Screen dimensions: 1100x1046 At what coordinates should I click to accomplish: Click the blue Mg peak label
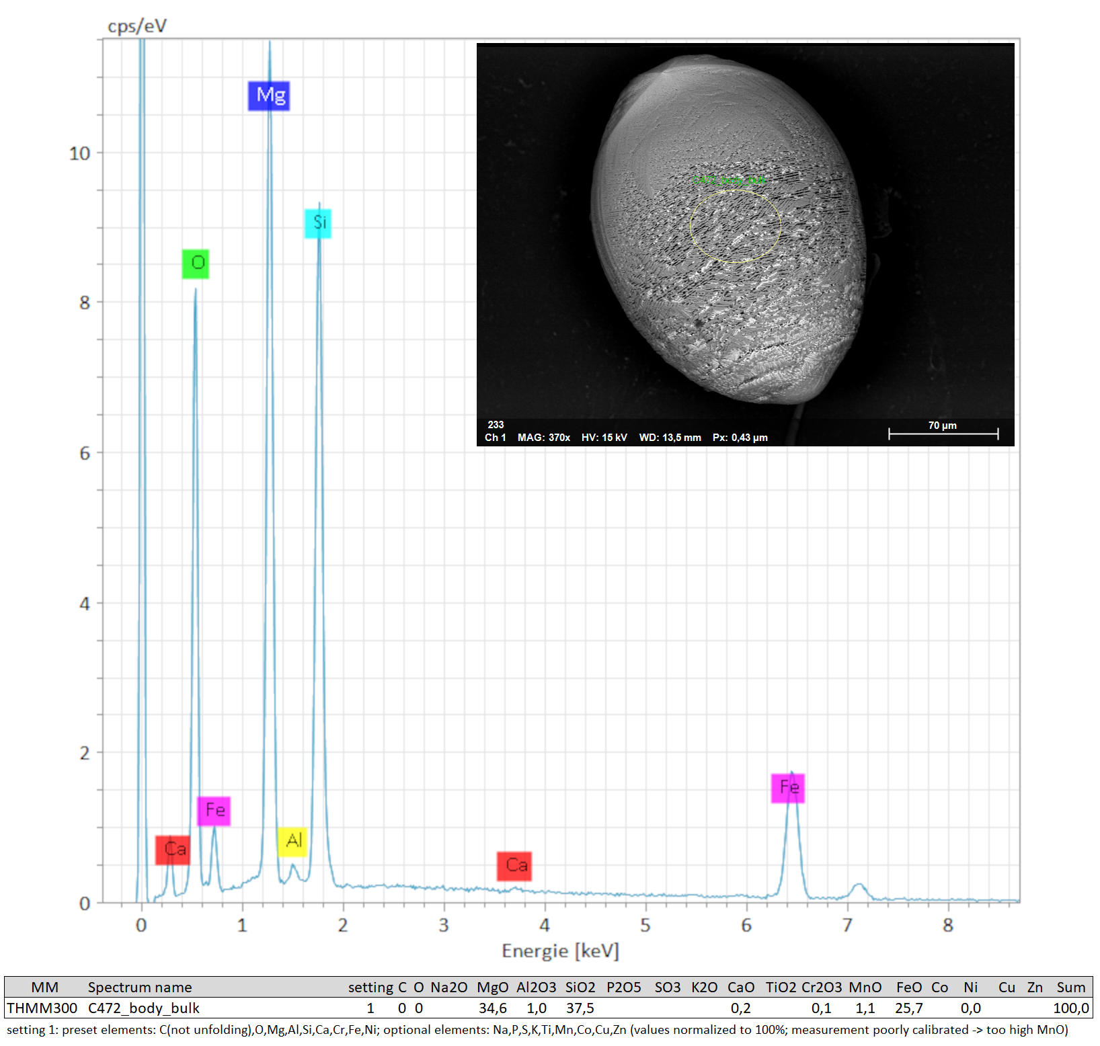(269, 95)
